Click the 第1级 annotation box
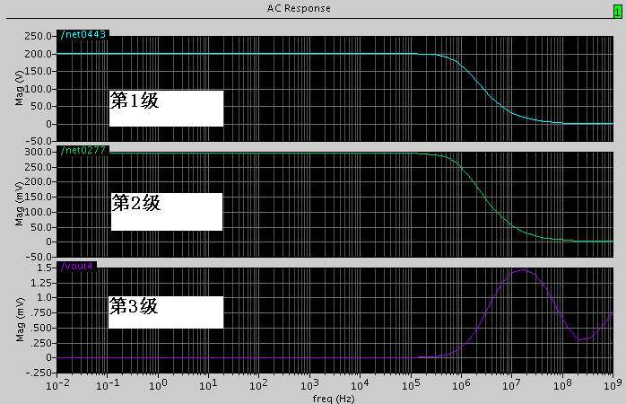The width and height of the screenshot is (626, 404). click(166, 109)
